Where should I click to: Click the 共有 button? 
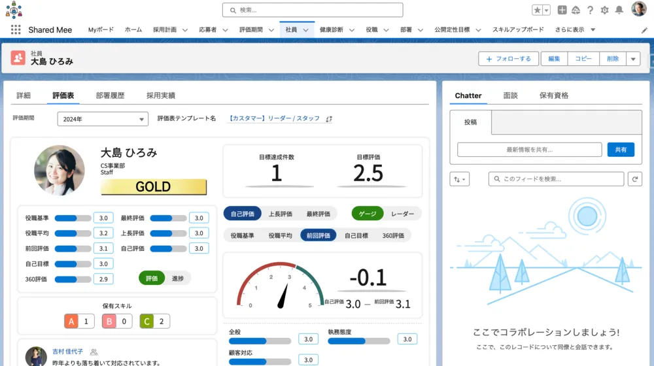[x=621, y=150]
